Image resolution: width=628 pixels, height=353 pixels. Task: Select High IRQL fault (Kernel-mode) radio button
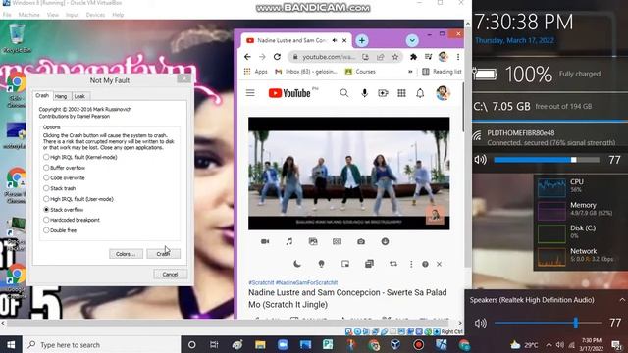[46, 157]
